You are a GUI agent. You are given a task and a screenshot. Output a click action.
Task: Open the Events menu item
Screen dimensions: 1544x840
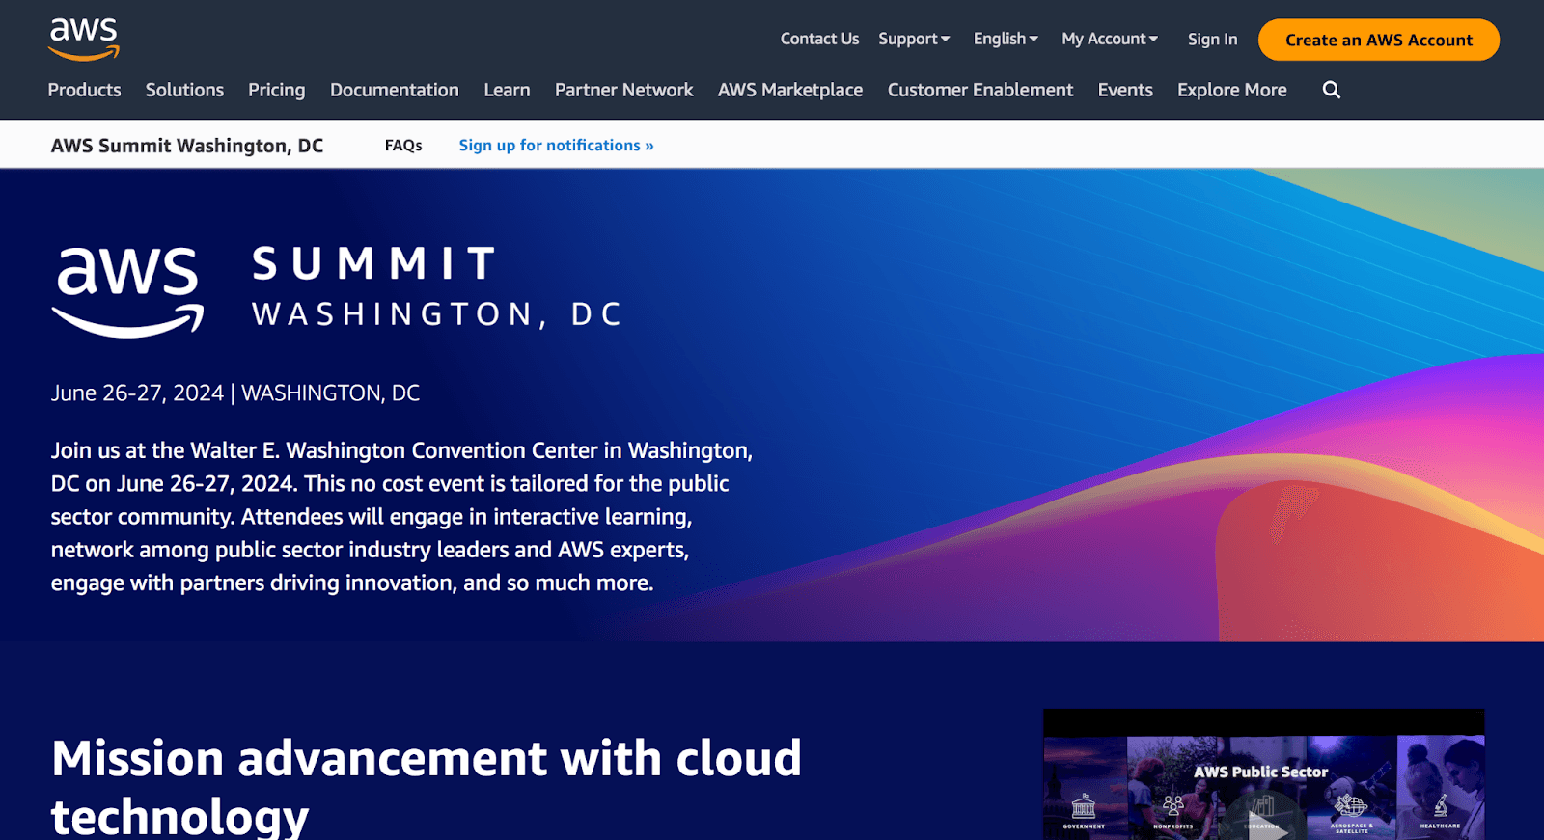click(1125, 90)
